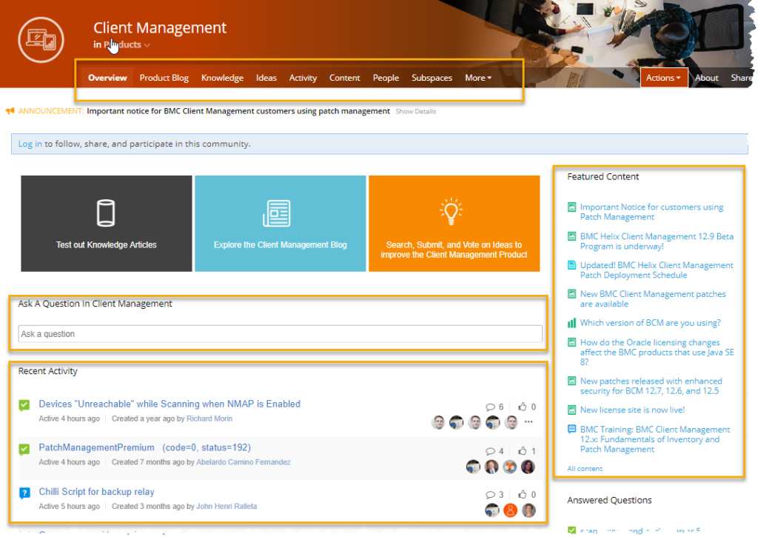Open the Actions dropdown menu

point(663,78)
